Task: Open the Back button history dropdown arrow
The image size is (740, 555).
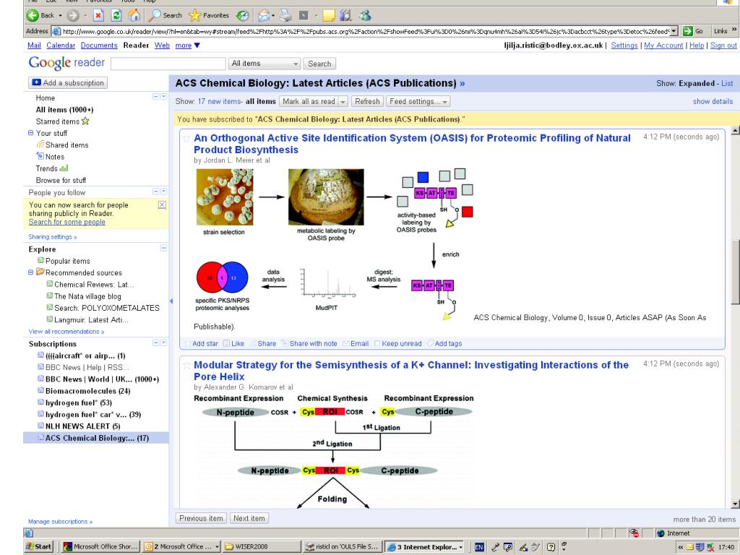Action: 60,16
